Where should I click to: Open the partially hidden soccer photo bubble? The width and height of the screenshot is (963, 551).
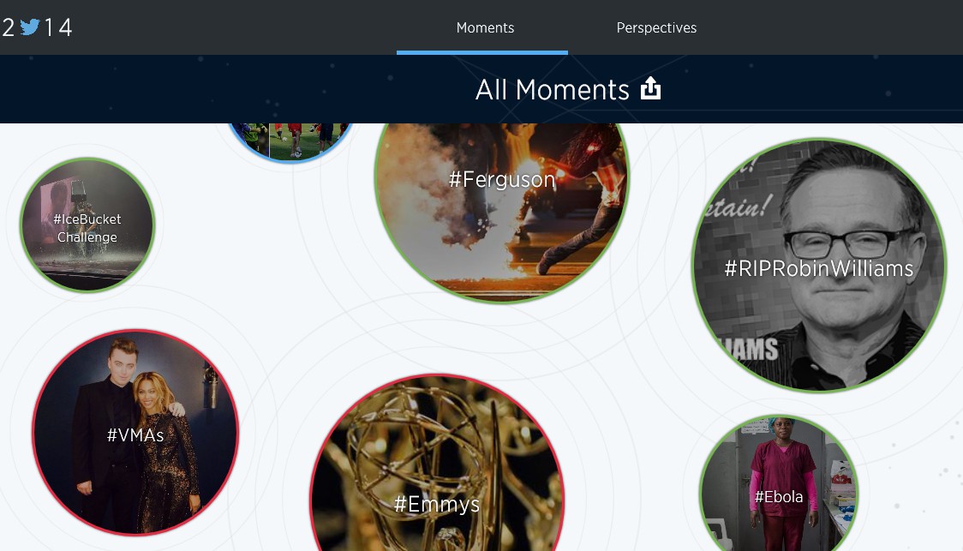[290, 141]
